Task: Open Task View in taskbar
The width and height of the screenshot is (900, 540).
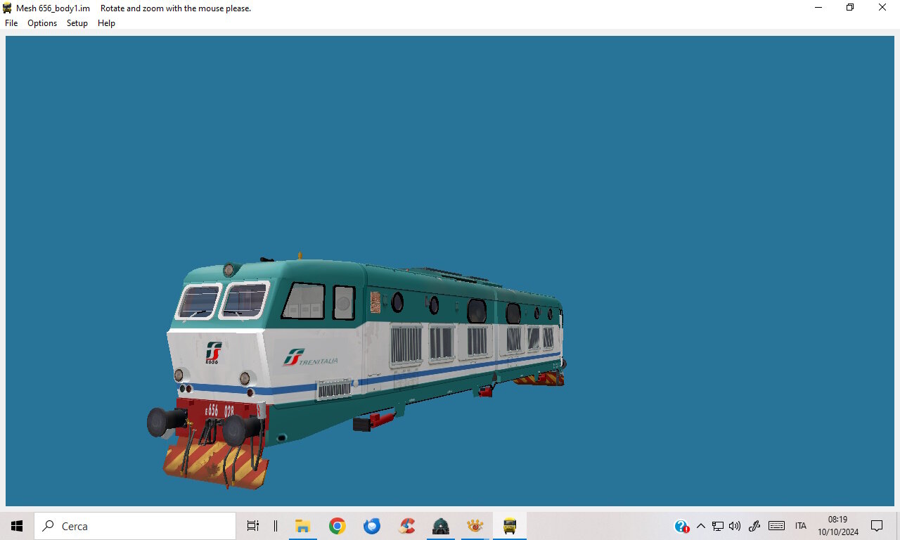Action: (253, 526)
